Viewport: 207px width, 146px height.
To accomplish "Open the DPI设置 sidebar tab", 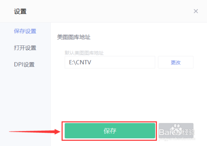I will click(24, 65).
